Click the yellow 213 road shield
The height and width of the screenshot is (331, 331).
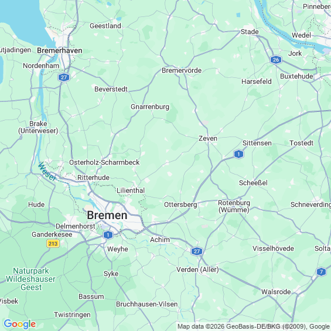tap(53, 244)
